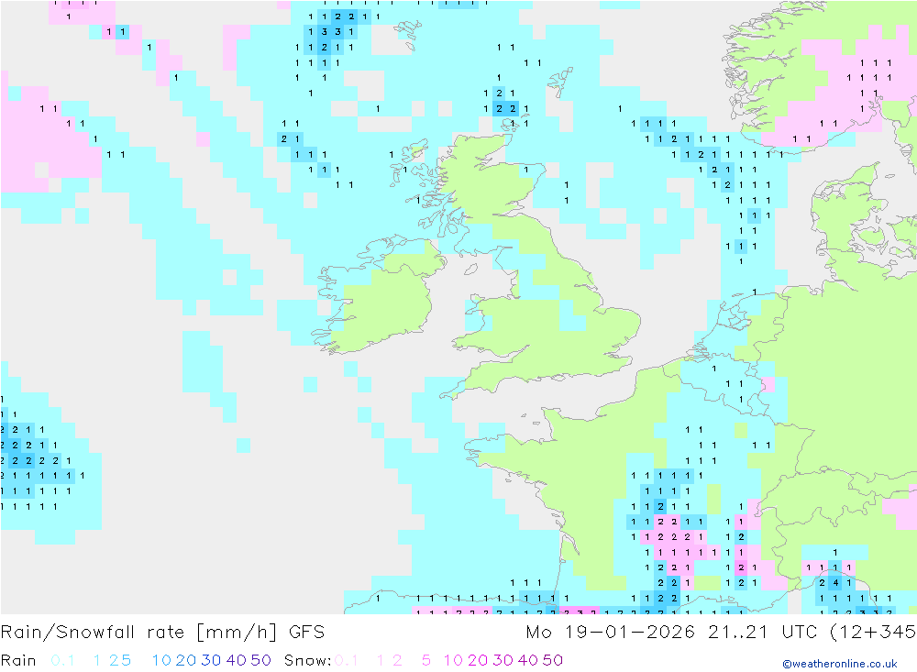Select the Rain 20 legend value
The width and height of the screenshot is (917, 672).
tap(186, 660)
